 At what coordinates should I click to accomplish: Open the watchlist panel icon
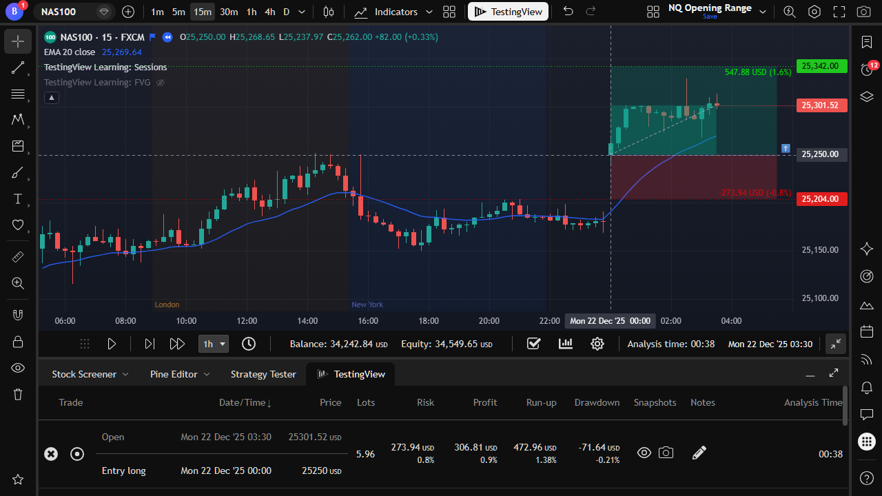pos(868,42)
